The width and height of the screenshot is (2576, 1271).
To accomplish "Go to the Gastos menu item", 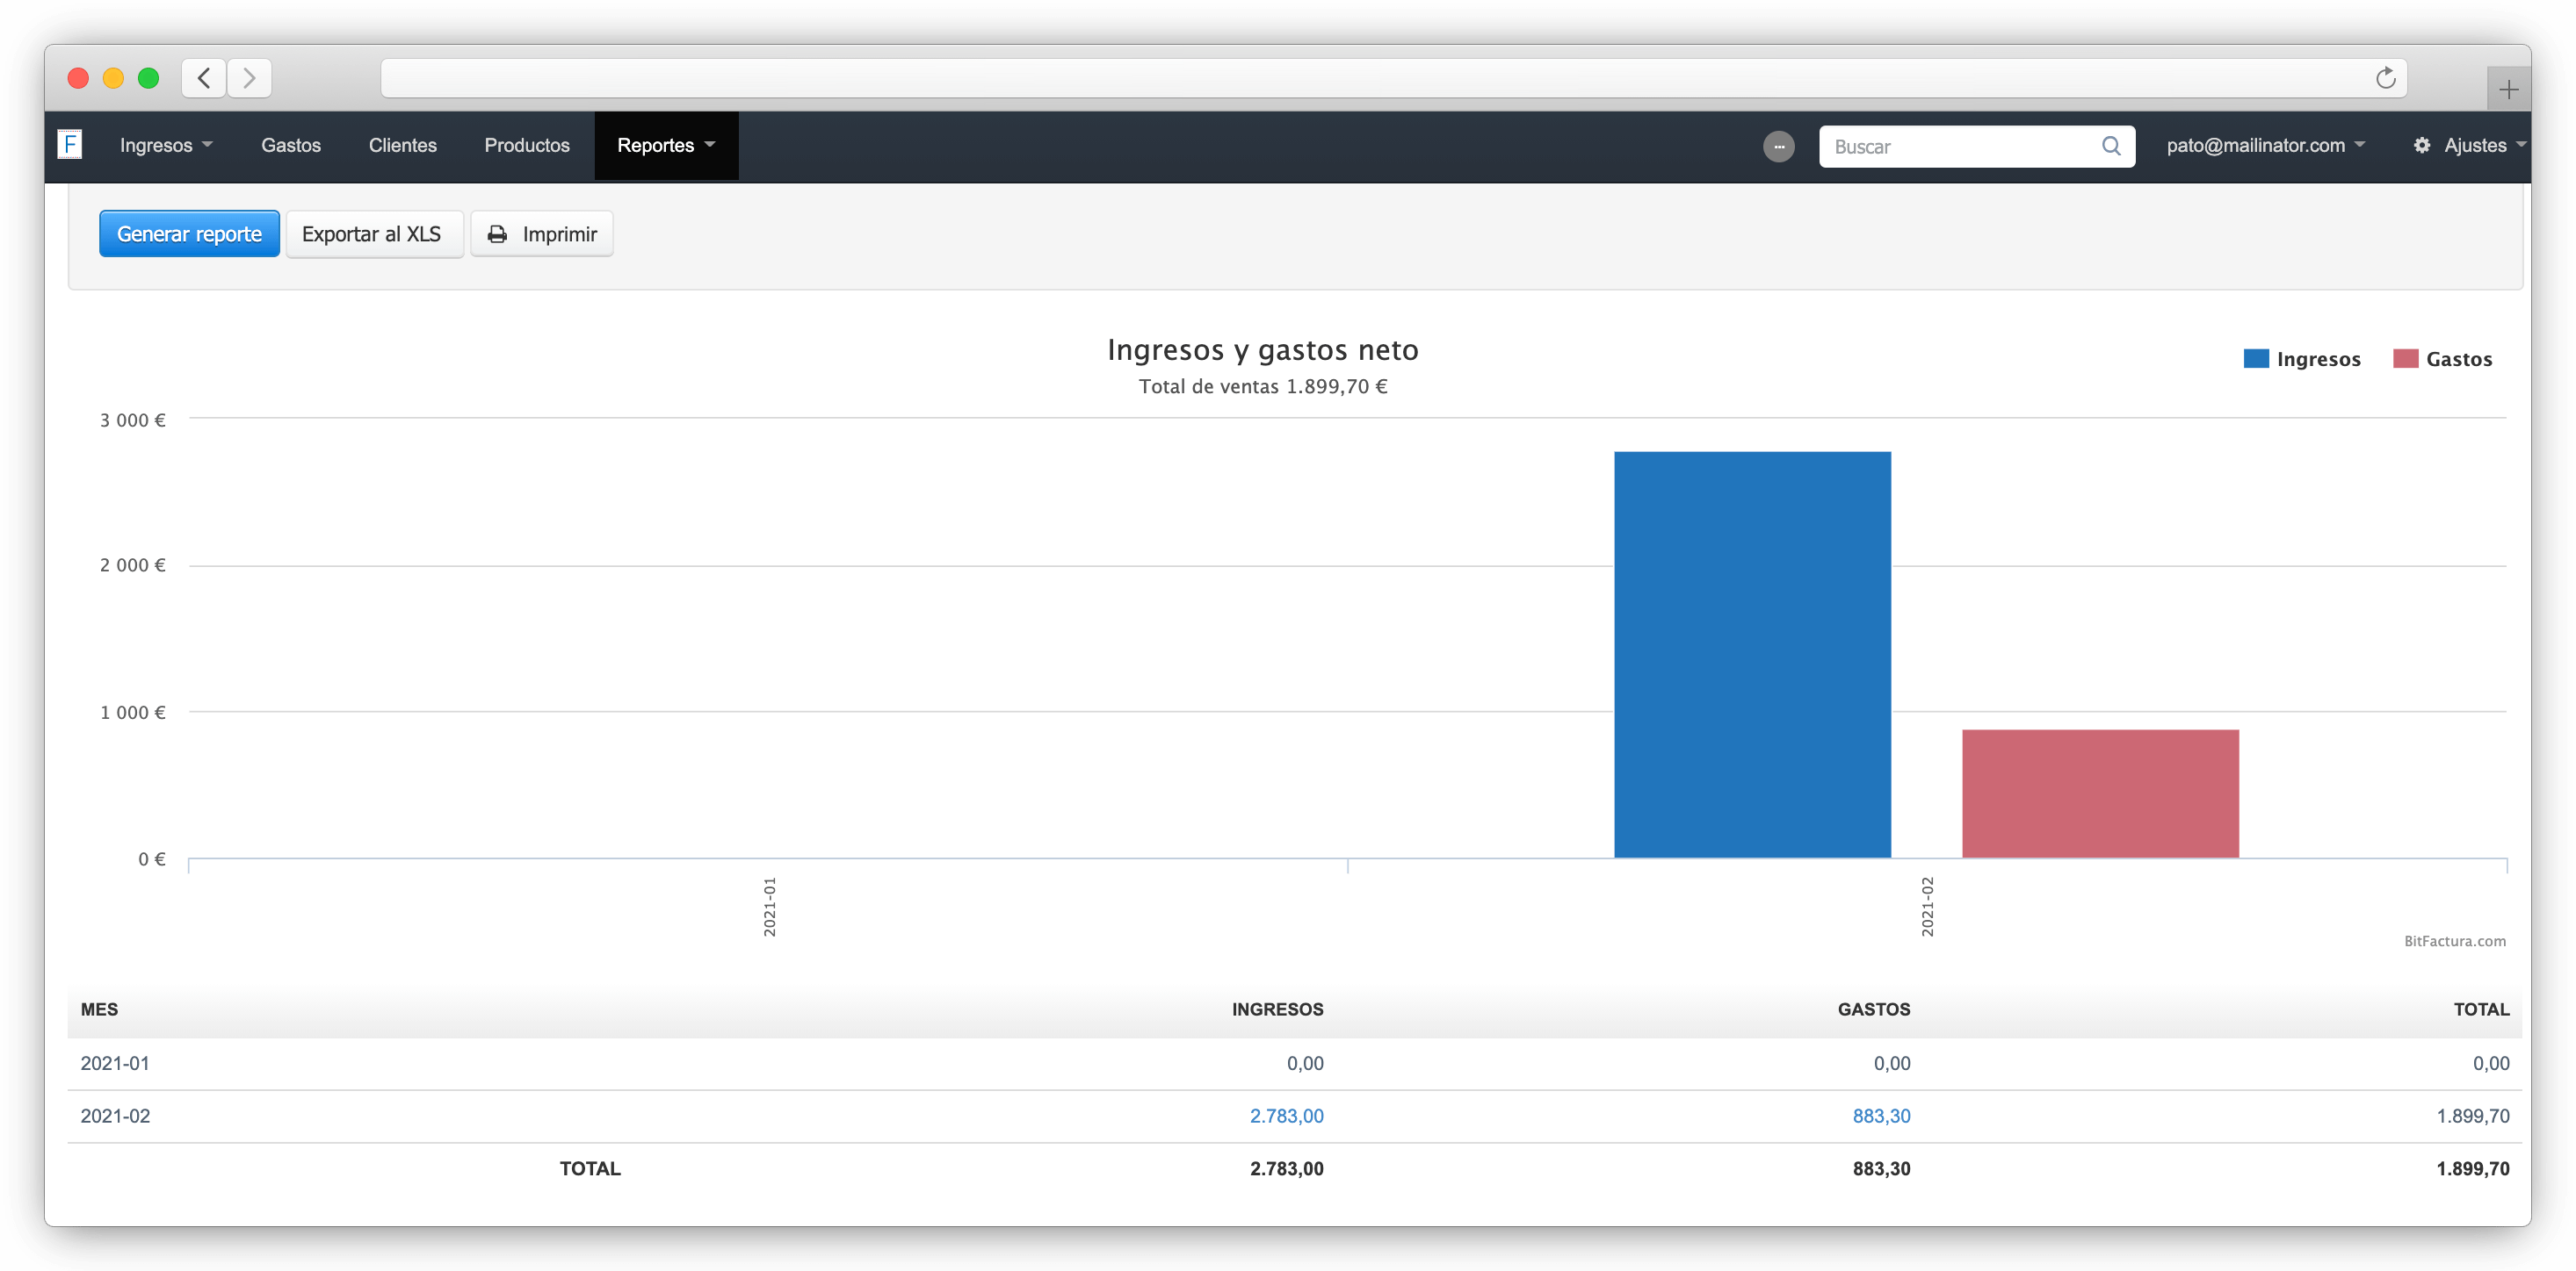I will click(x=291, y=146).
